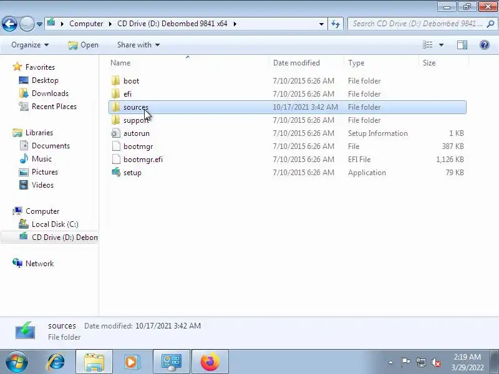Launch Windows Media Player from taskbar
This screenshot has height=374, width=499.
[131, 362]
